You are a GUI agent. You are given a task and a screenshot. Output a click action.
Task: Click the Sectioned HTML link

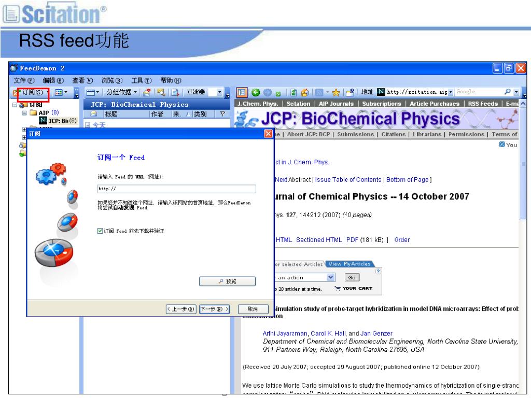[x=319, y=240]
